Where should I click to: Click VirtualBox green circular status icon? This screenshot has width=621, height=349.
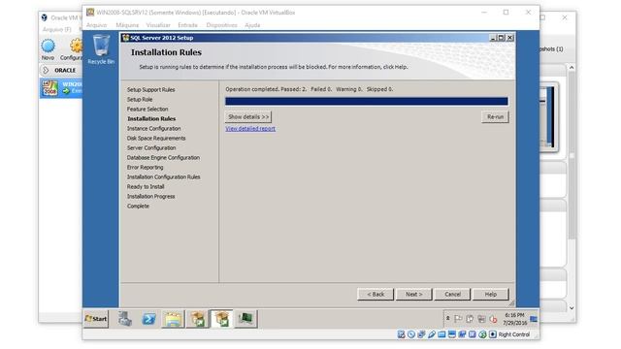point(482,334)
